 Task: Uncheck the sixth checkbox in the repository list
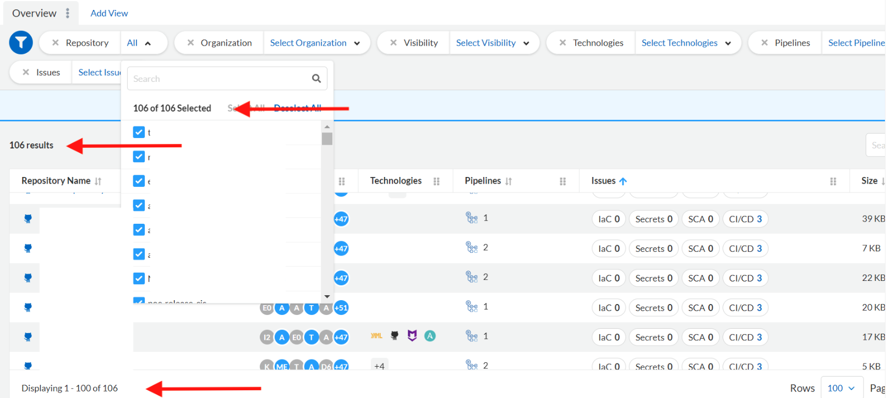pyautogui.click(x=139, y=254)
